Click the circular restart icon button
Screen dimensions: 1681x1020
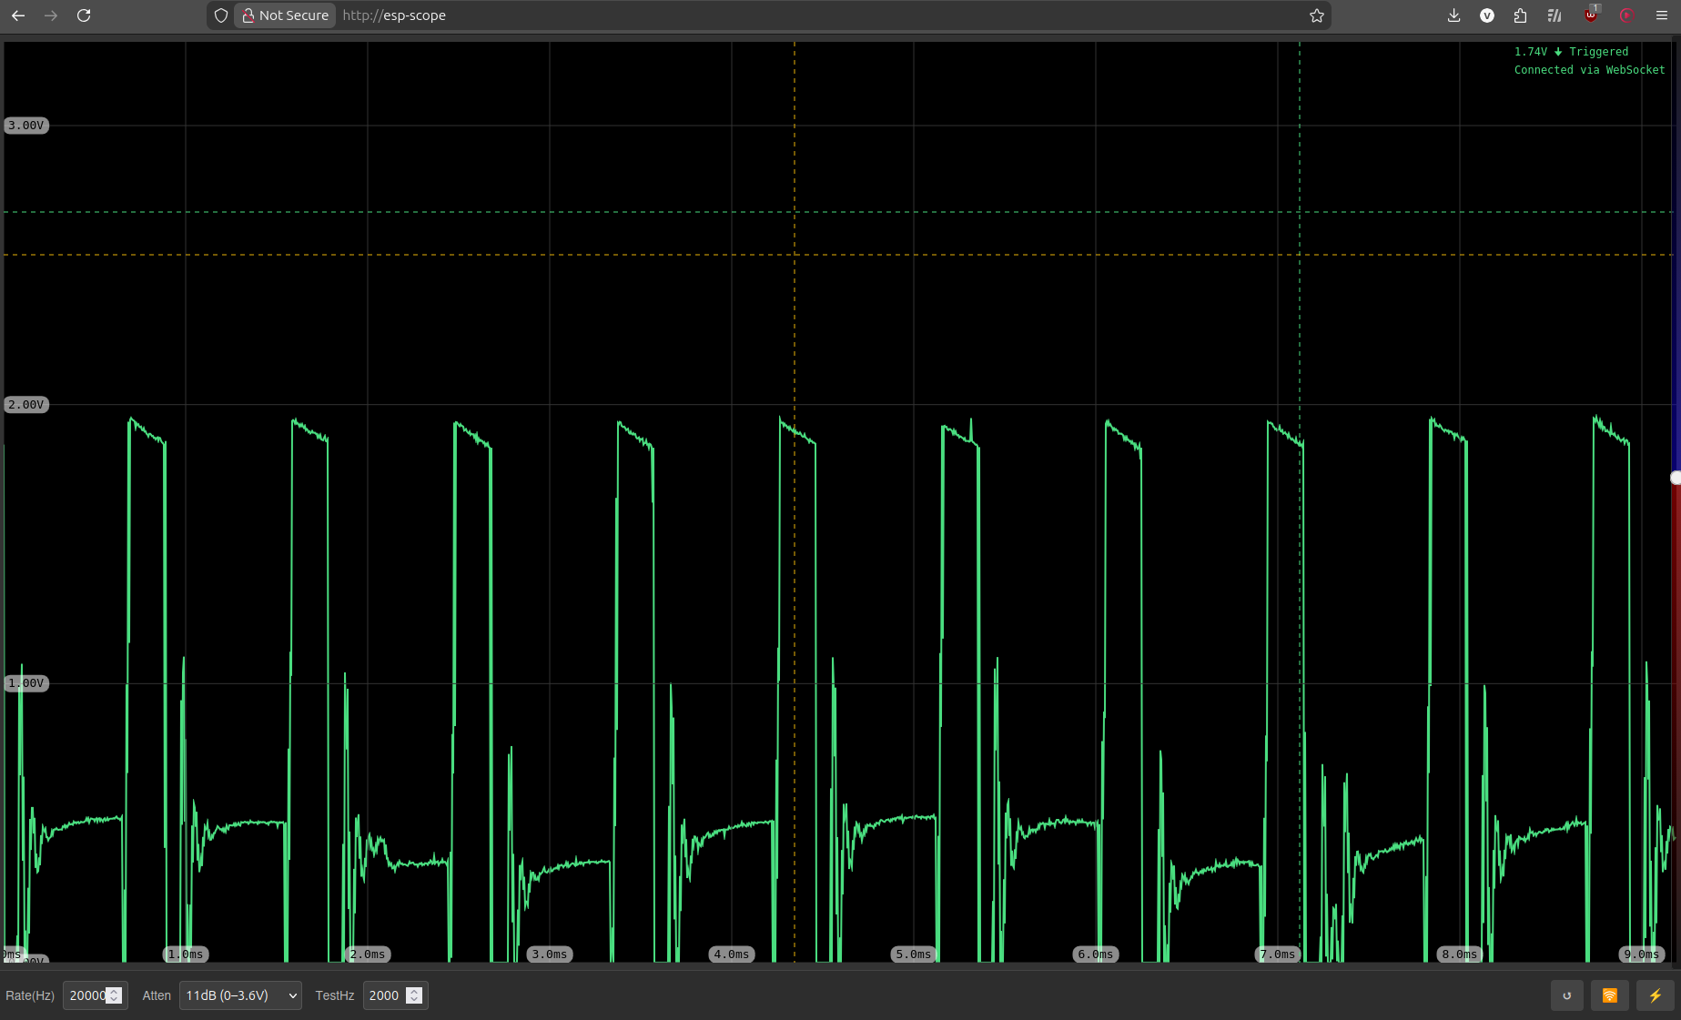coord(1567,995)
